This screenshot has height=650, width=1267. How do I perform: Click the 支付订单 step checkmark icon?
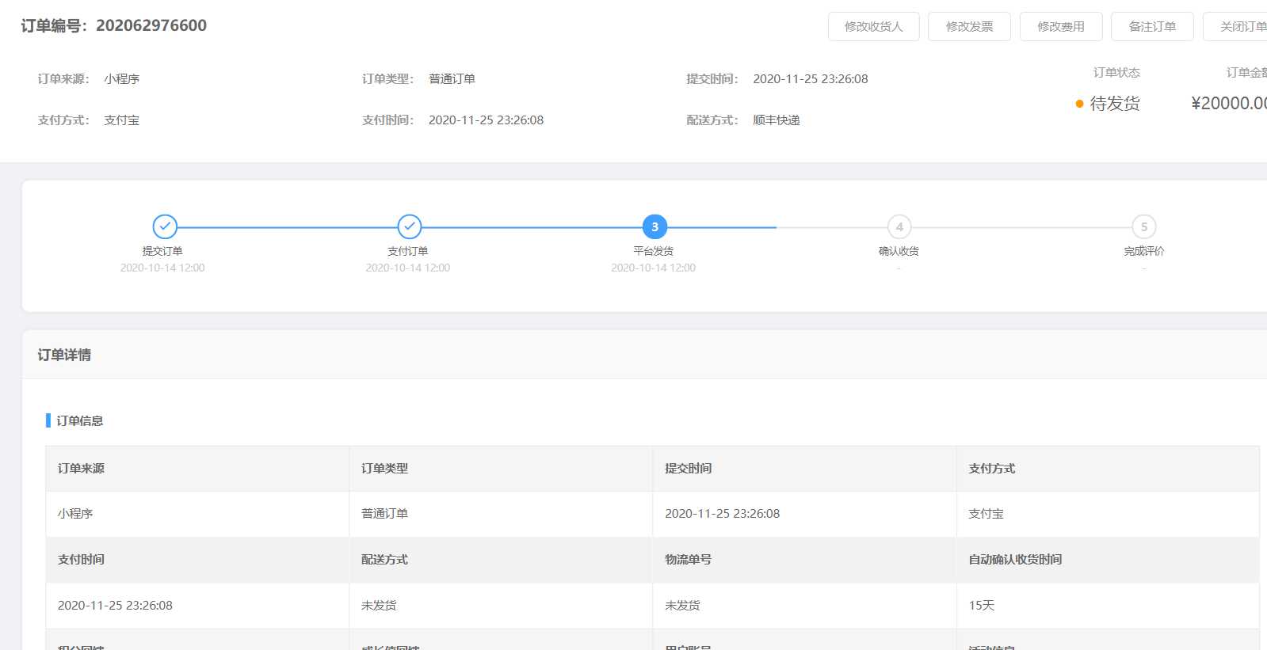410,226
